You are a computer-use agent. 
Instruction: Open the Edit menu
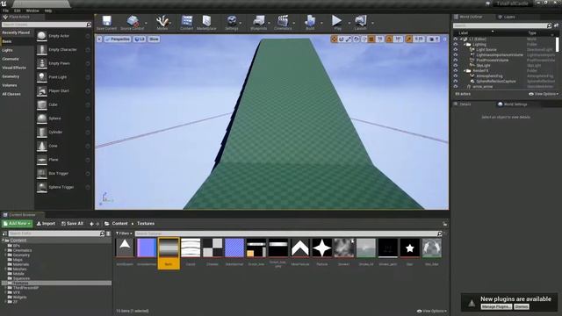(x=18, y=11)
